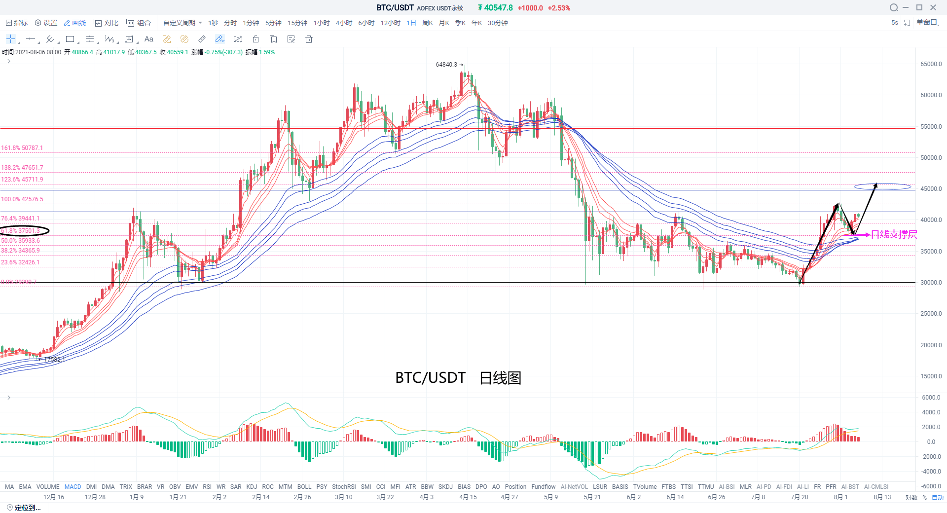Viewport: 947px width, 513px height.
Task: Select the 15分钟 timeframe
Action: 297,23
